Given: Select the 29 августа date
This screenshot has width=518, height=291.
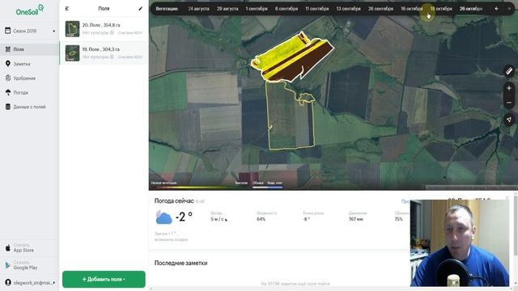Looking at the screenshot, I should point(227,9).
